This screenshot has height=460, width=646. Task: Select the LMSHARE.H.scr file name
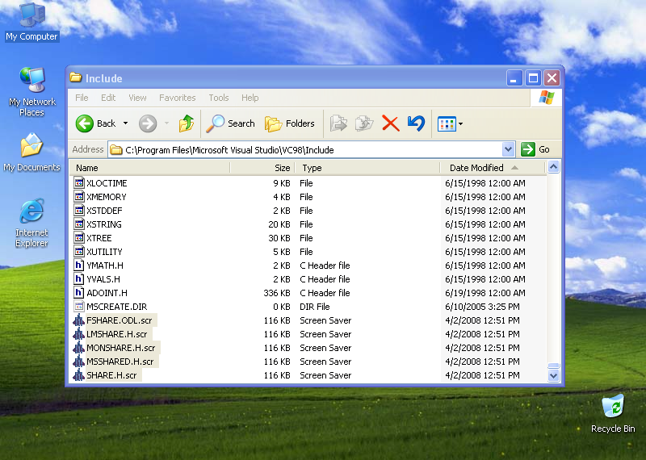pyautogui.click(x=116, y=334)
